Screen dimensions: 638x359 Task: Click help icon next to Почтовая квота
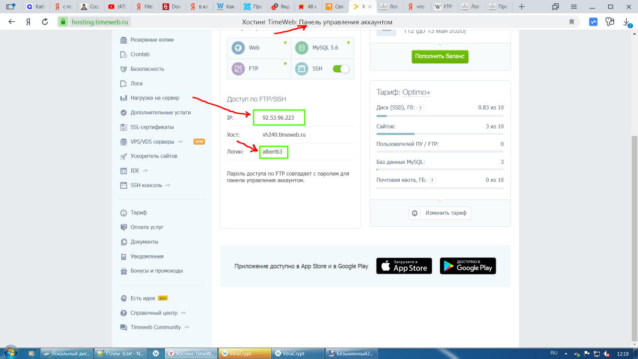coord(432,180)
